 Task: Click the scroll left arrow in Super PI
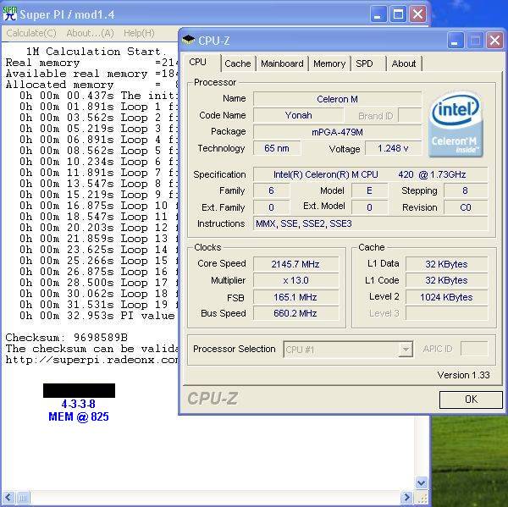8,497
